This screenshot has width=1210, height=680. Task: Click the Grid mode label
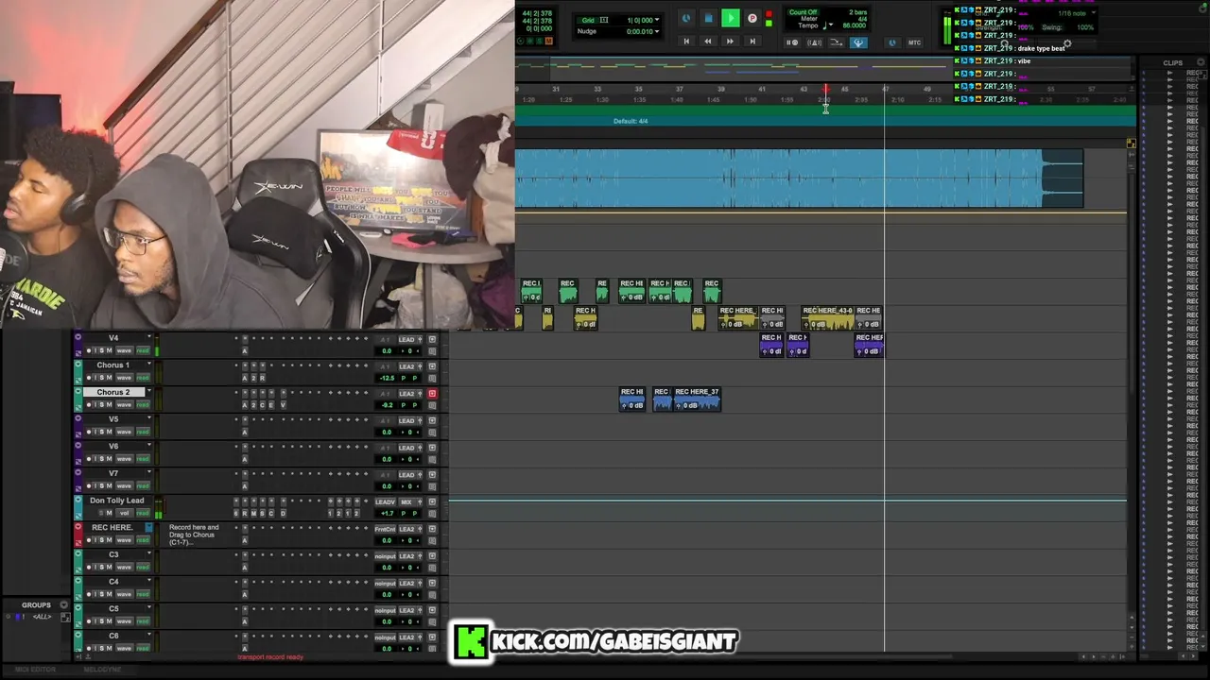(588, 20)
